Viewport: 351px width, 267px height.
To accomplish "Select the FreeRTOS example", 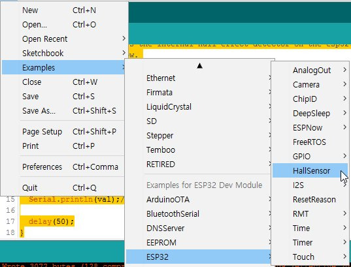I will (310, 142).
